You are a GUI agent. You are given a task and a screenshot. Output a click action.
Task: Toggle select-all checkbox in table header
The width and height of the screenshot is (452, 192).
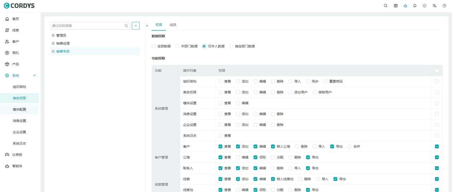(x=437, y=70)
